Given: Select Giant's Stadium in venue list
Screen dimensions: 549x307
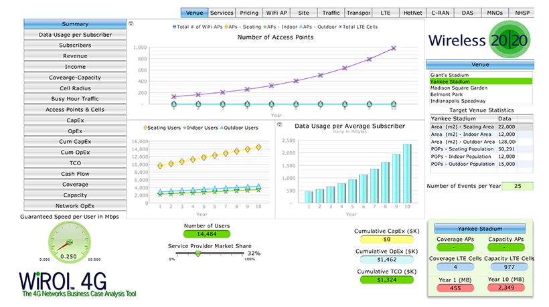Looking at the screenshot, I should [x=481, y=75].
